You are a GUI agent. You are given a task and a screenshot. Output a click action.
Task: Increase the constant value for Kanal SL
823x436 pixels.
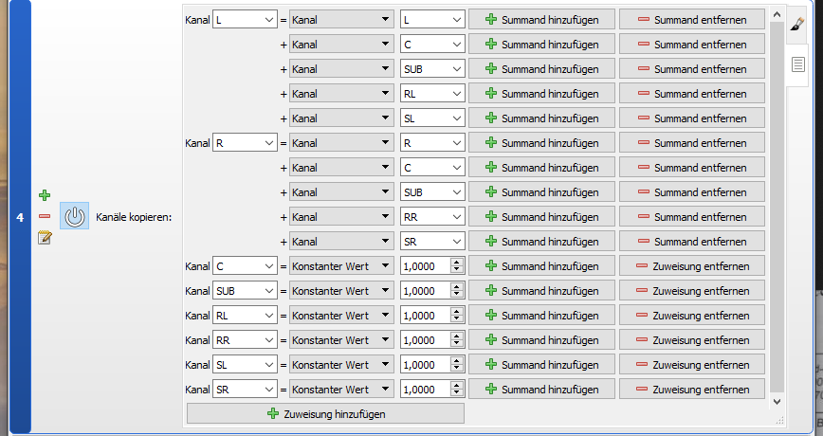pyautogui.click(x=457, y=360)
